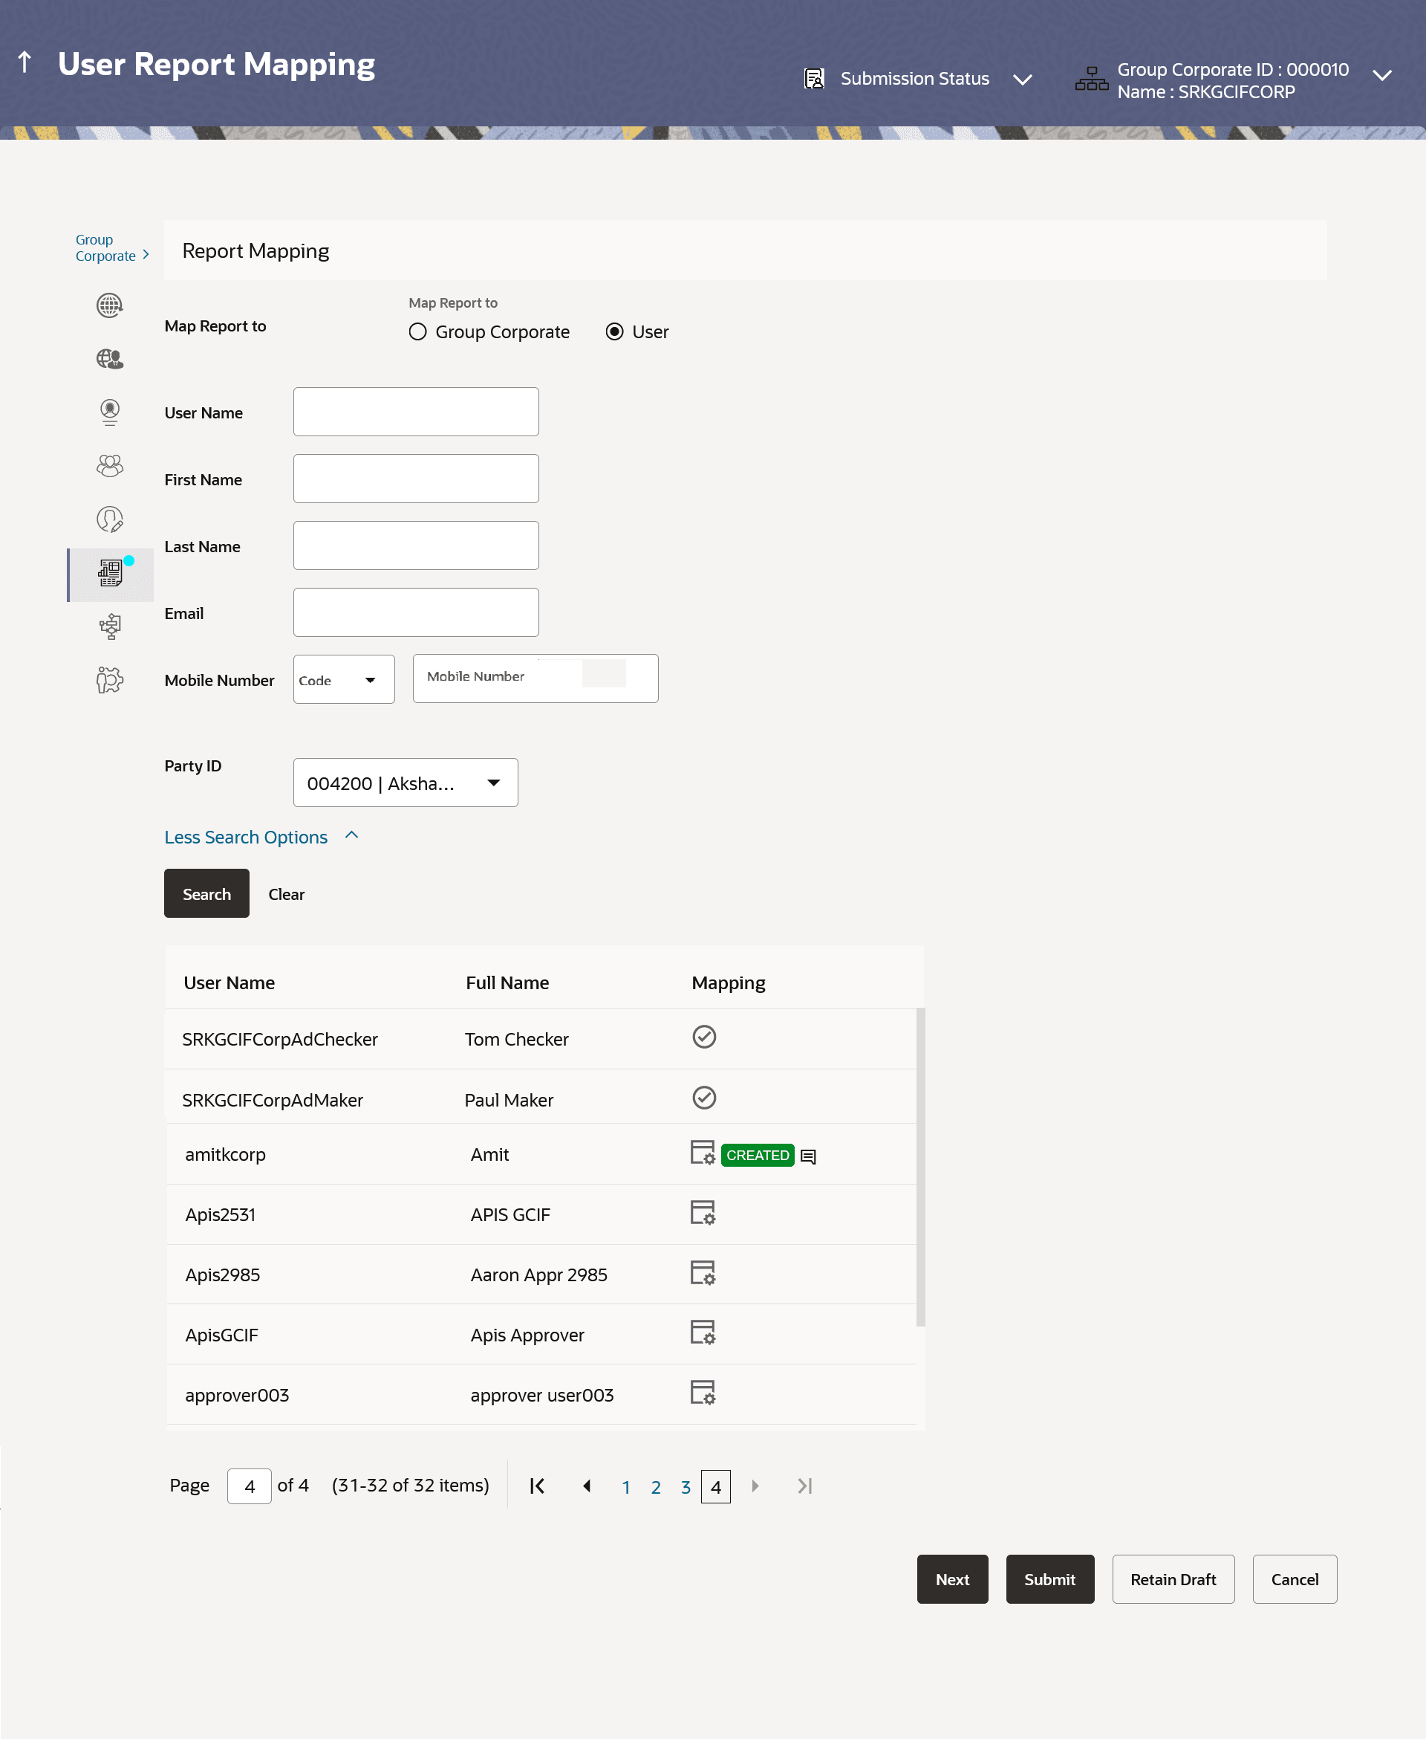Click the workflow management sidebar icon
This screenshot has height=1739, width=1426.
[x=109, y=627]
